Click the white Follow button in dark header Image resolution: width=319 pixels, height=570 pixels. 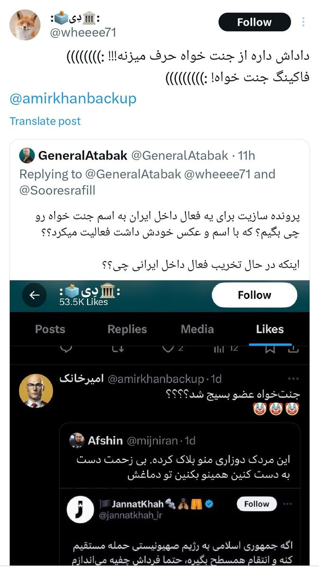pos(254,295)
